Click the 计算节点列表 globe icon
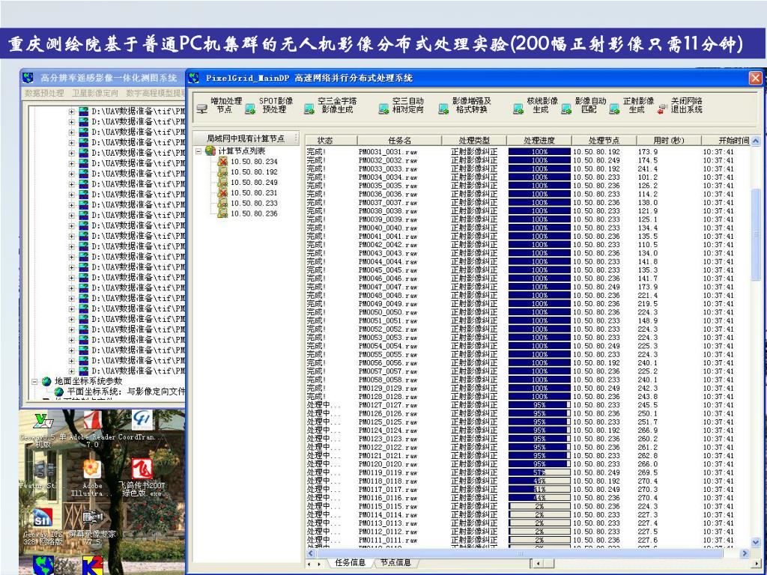 (210, 150)
